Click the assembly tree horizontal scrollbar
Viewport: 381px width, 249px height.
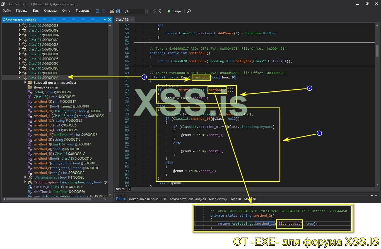point(49,199)
